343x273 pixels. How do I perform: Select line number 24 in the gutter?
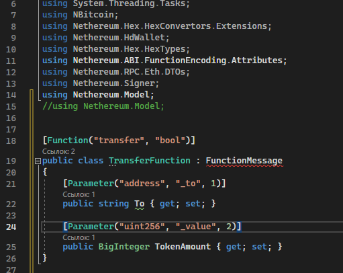pos(11,227)
